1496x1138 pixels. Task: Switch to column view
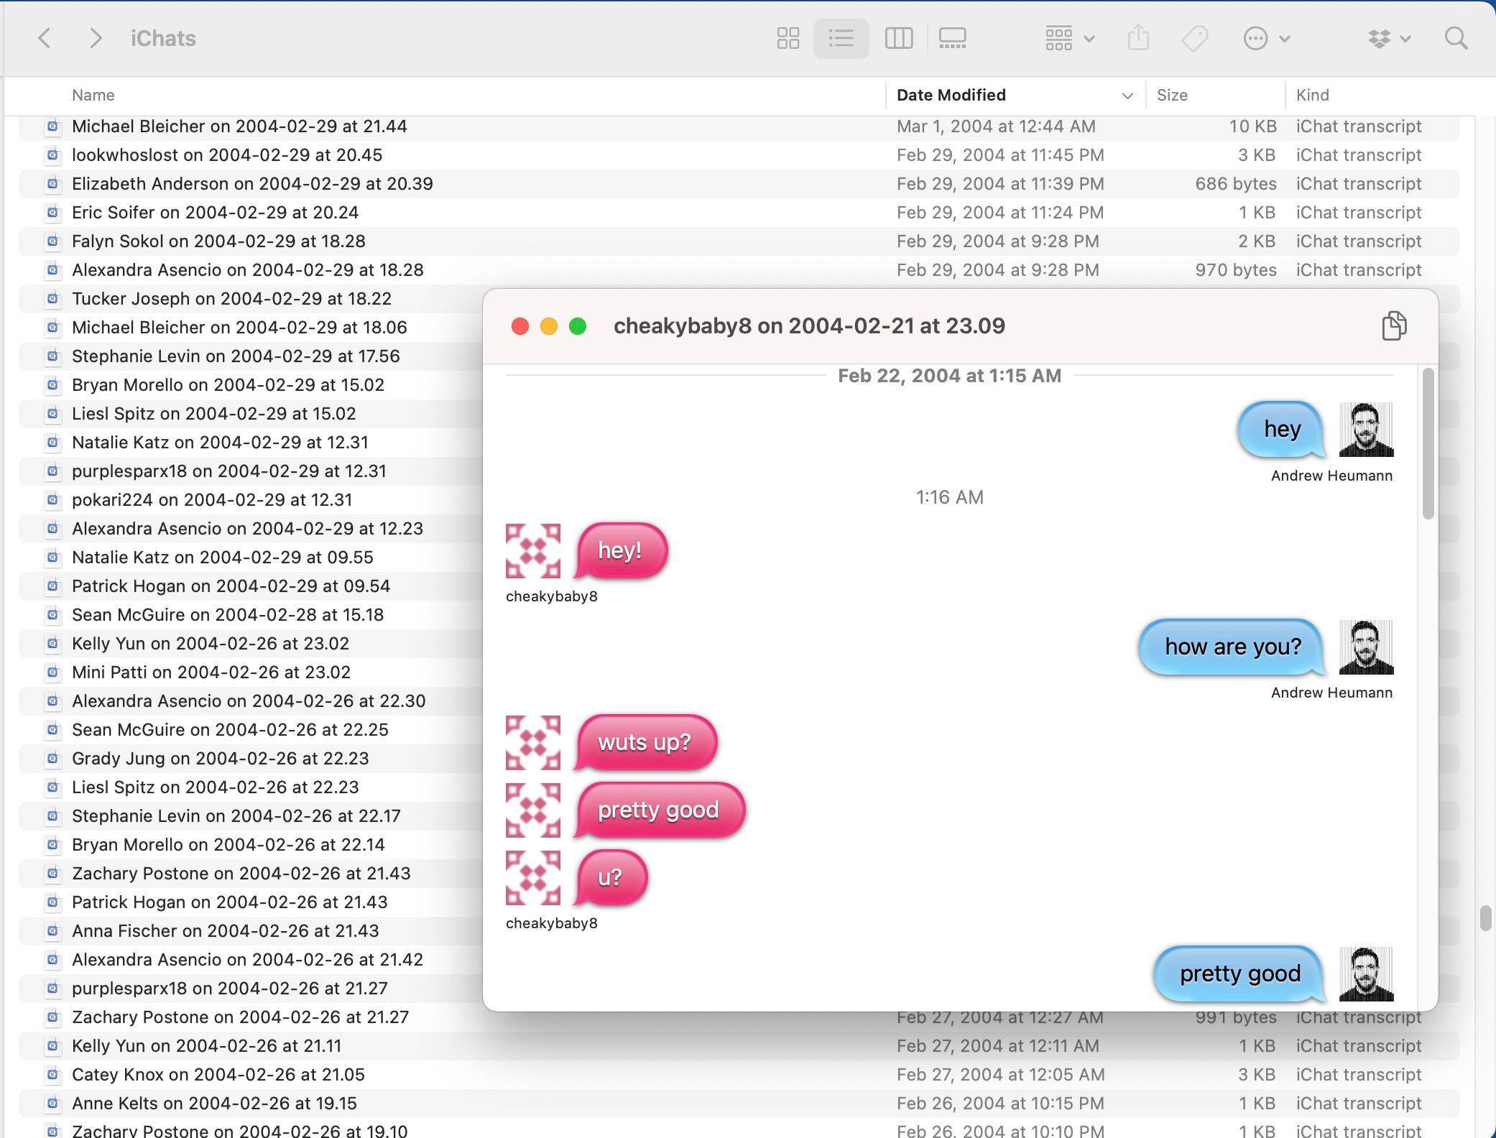click(x=899, y=38)
